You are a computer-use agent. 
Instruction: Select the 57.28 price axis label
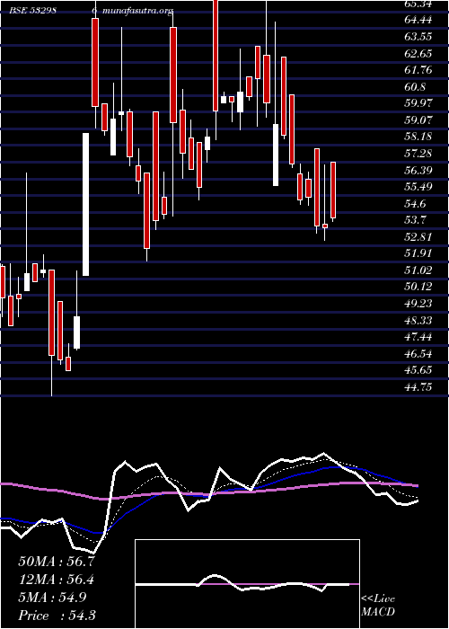pos(418,154)
